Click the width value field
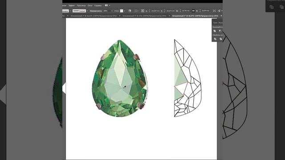Screen dimensions: 285x160 pos(186,11)
